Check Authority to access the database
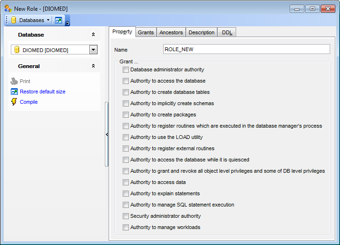 tap(126, 81)
